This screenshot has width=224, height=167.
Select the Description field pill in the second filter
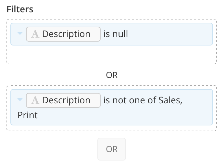(x=63, y=100)
